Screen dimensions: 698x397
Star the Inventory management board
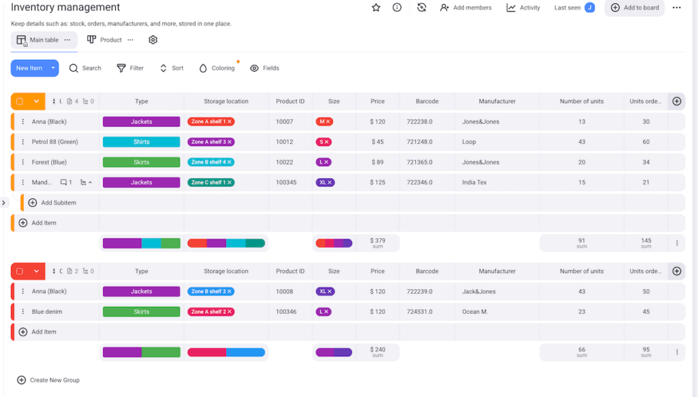[376, 8]
